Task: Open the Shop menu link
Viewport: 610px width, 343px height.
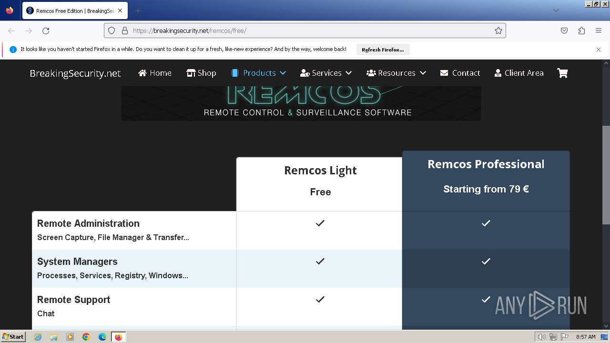Action: point(201,73)
